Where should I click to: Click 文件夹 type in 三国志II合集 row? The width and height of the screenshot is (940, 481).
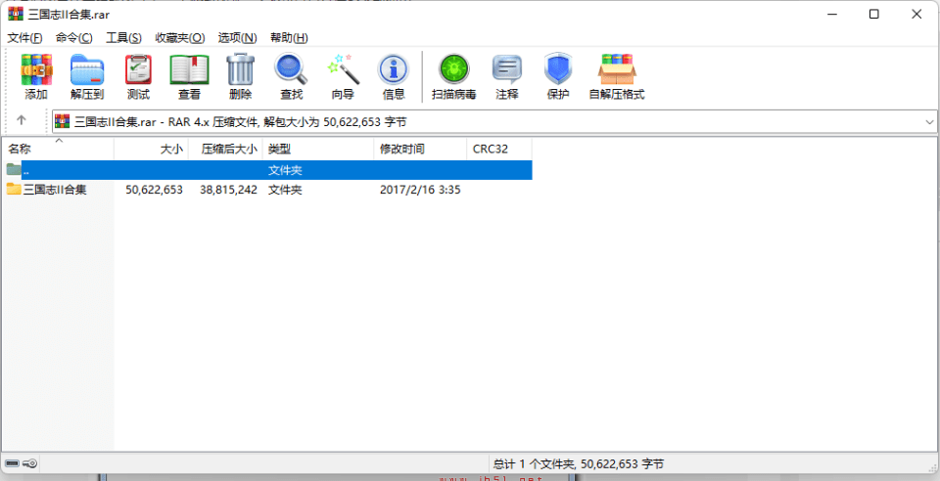click(x=285, y=190)
